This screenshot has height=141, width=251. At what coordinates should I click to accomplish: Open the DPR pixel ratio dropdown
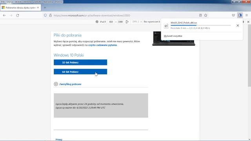pos(137,22)
